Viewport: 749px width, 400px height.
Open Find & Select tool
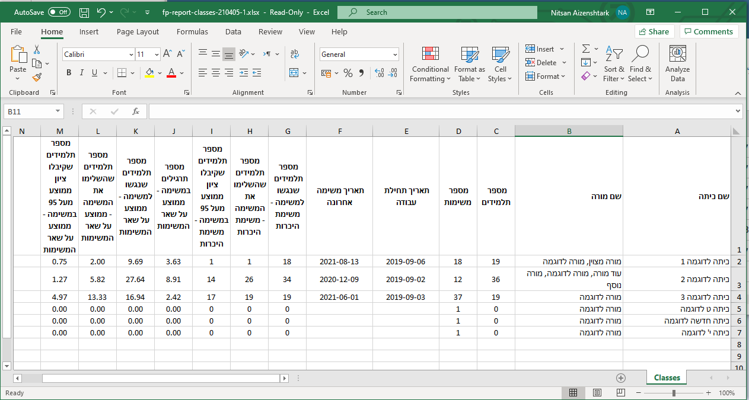click(640, 65)
